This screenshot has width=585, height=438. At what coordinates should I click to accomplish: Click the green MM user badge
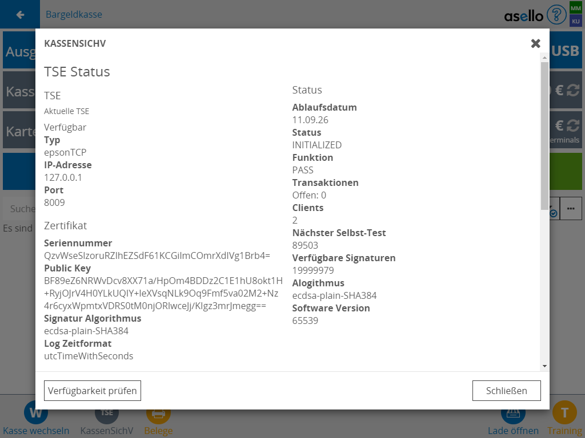pyautogui.click(x=575, y=8)
